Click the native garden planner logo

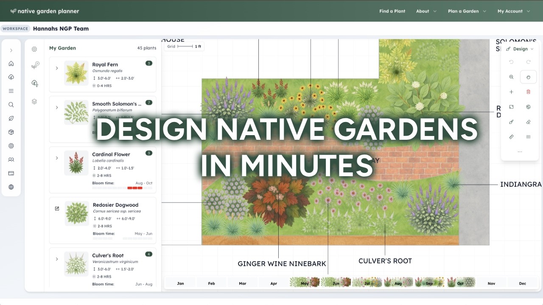(x=45, y=11)
